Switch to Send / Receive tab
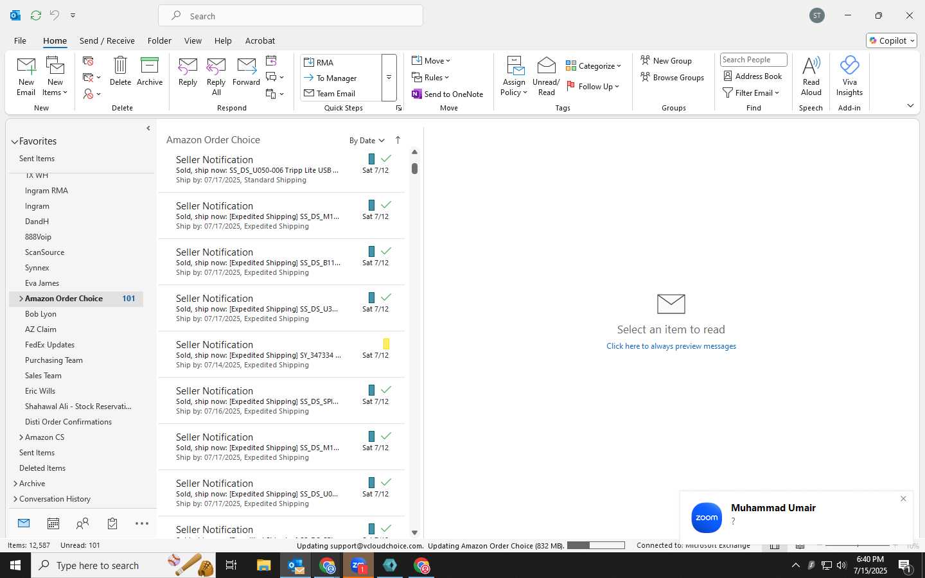 tap(107, 40)
